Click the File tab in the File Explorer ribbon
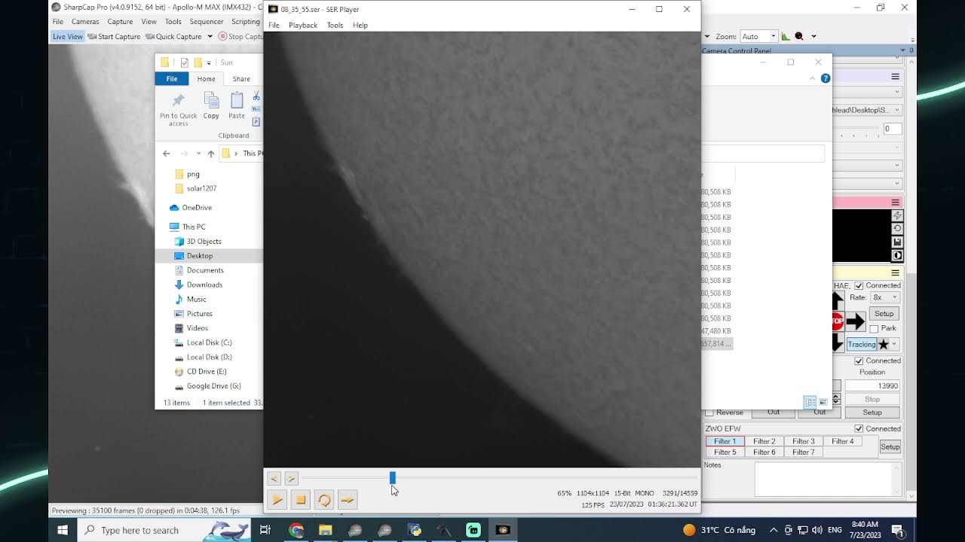Viewport: 965px width, 542px height. (172, 78)
